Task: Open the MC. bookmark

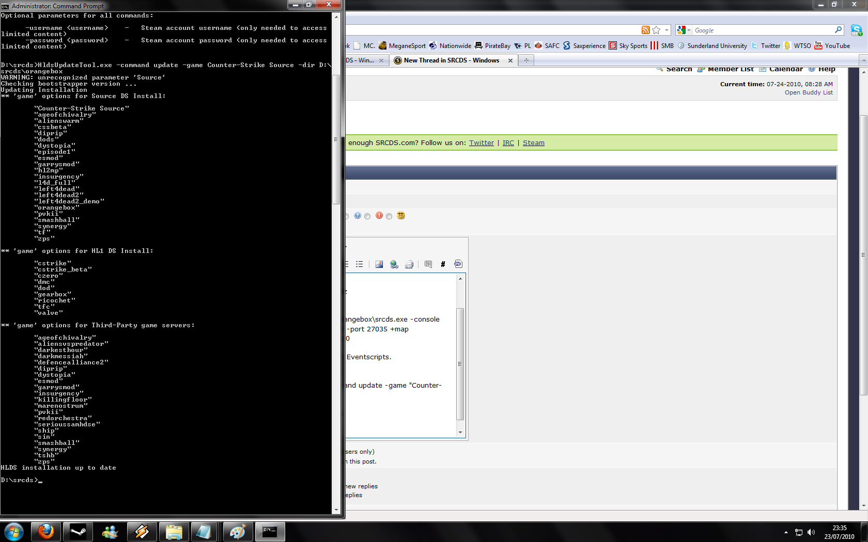Action: [x=364, y=45]
